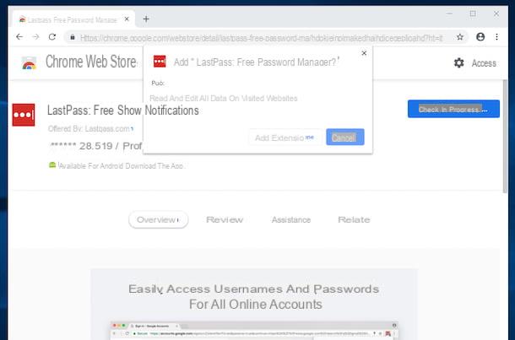Dismiss the add-extension dialog with X
Screen dimensions: 515x340
364,53
